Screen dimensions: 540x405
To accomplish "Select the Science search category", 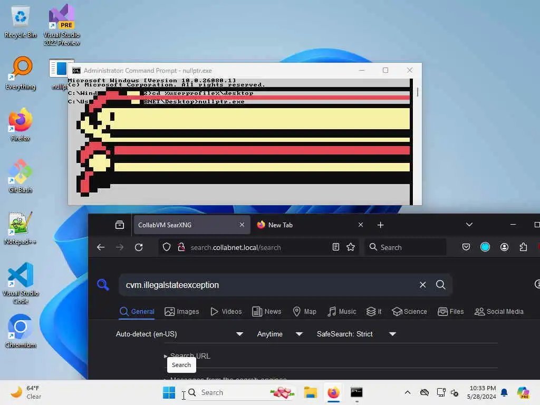I will pyautogui.click(x=409, y=311).
